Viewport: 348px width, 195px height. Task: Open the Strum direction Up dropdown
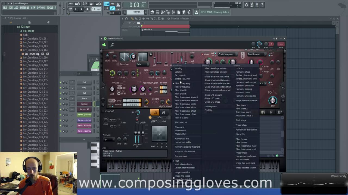(109, 139)
